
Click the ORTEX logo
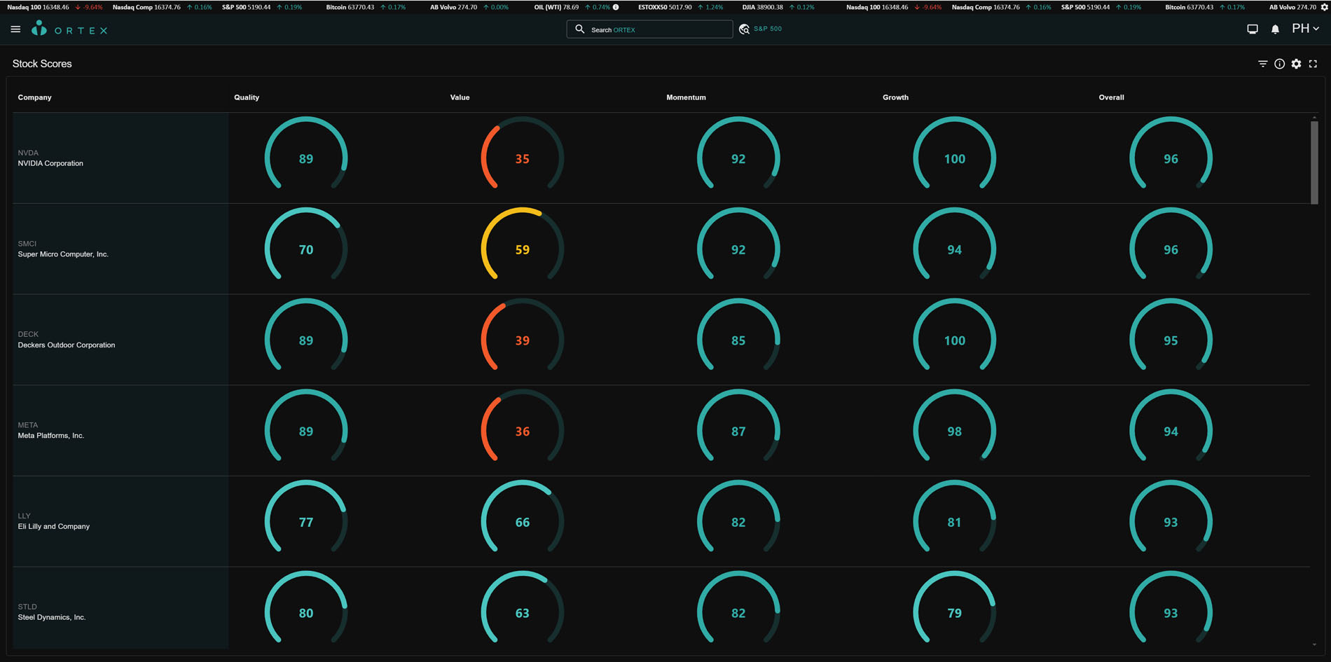70,29
